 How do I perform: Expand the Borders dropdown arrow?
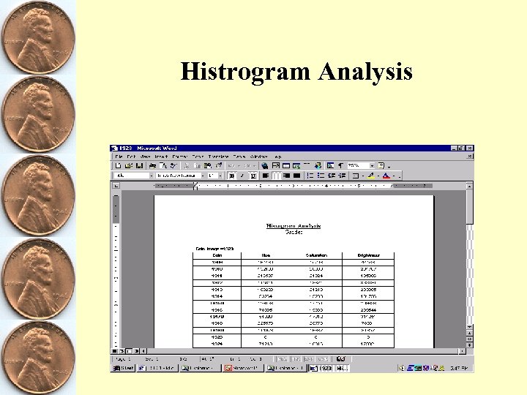(x=363, y=176)
